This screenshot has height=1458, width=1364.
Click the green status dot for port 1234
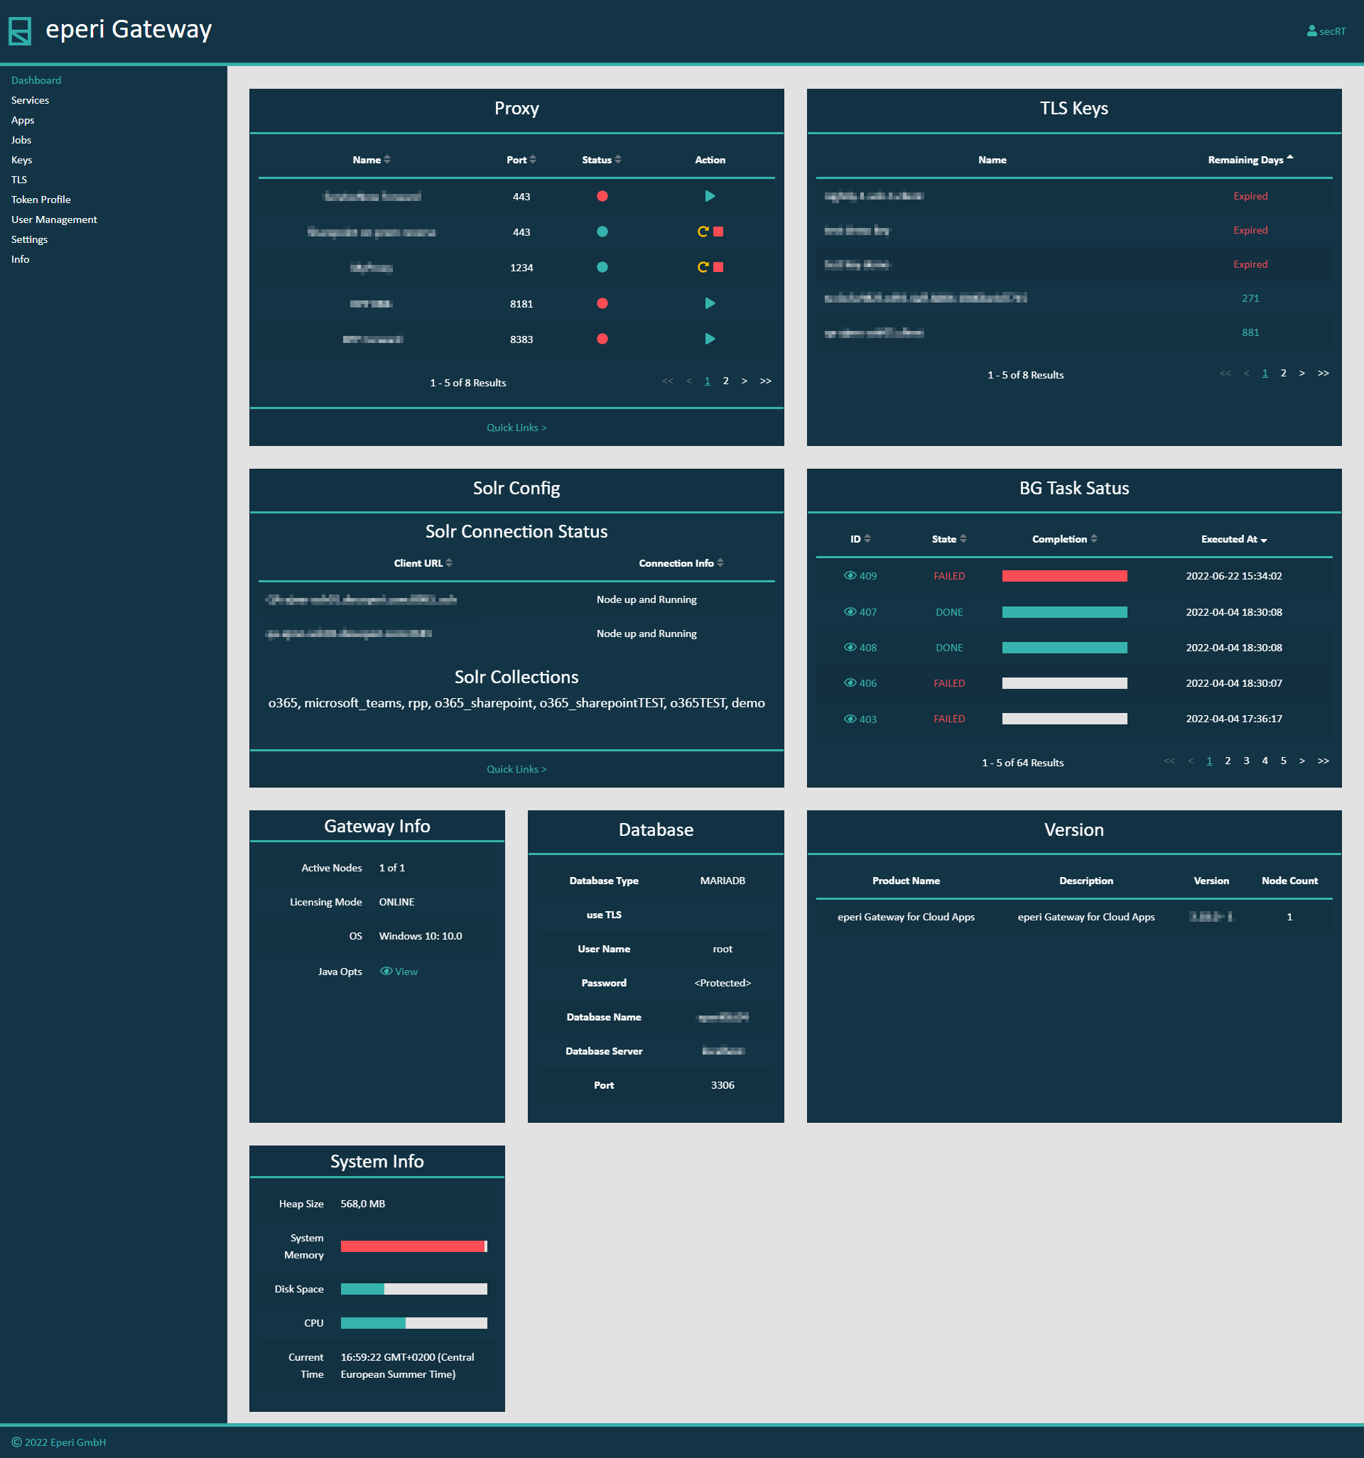tap(602, 268)
